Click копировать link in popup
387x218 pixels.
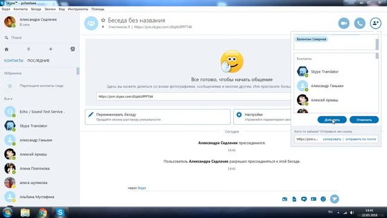(332, 139)
